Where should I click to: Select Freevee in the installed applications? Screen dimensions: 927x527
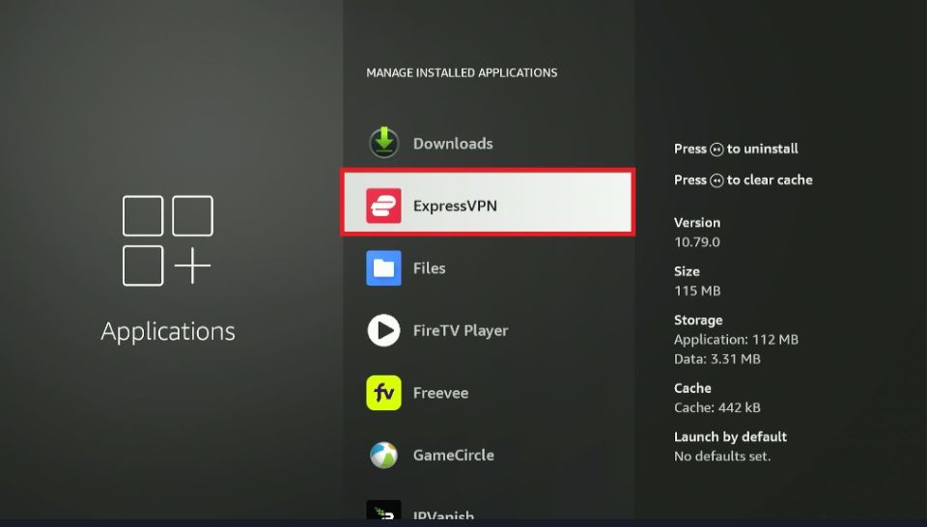point(489,392)
